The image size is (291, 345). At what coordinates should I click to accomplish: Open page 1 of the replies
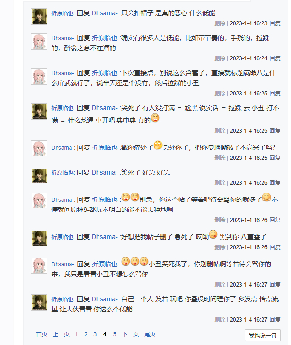[77, 334]
